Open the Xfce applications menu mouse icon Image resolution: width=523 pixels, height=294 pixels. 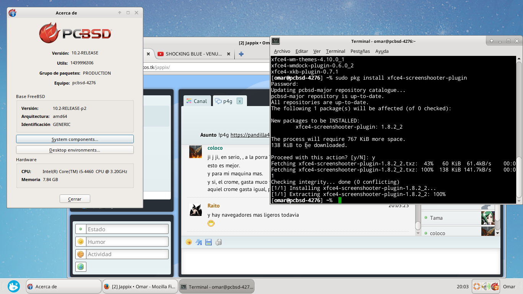[14, 286]
